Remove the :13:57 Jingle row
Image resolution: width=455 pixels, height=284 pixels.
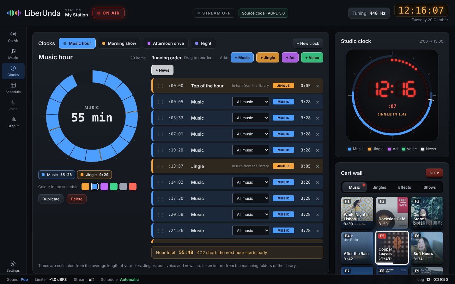coord(318,166)
